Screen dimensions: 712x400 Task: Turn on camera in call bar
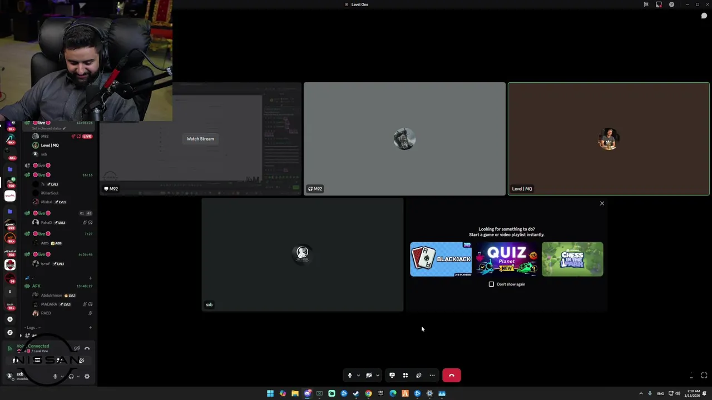pyautogui.click(x=369, y=376)
